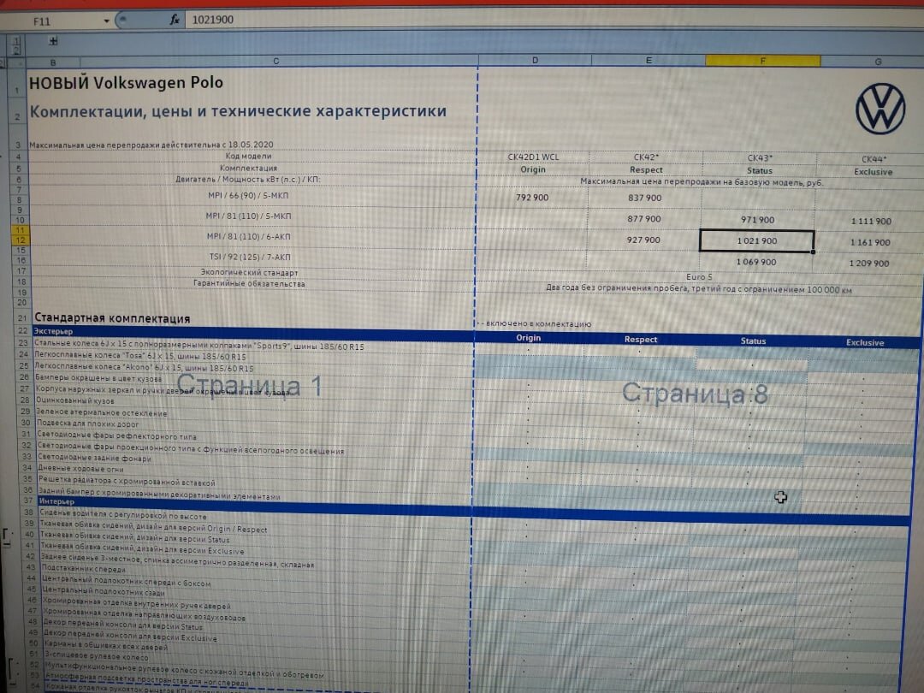Select title cell НОВЫЙ Volkswagen Polo
Image resolution: width=924 pixels, height=693 pixels.
click(126, 82)
